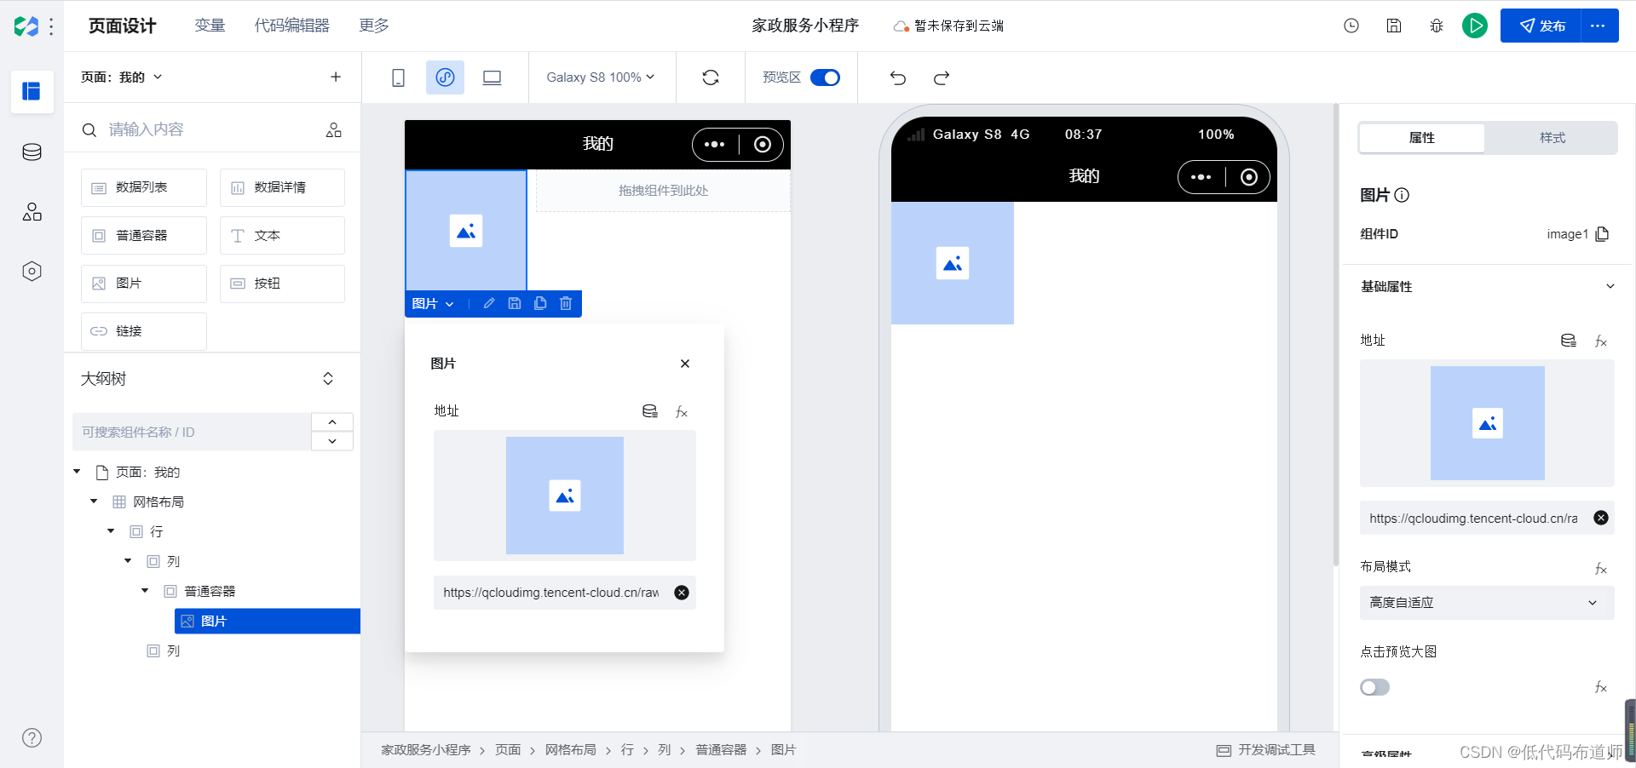Switch to the Variables tab
This screenshot has height=768, width=1636.
tap(210, 26)
